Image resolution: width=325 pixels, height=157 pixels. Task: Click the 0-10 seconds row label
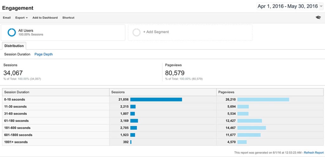click(x=15, y=100)
